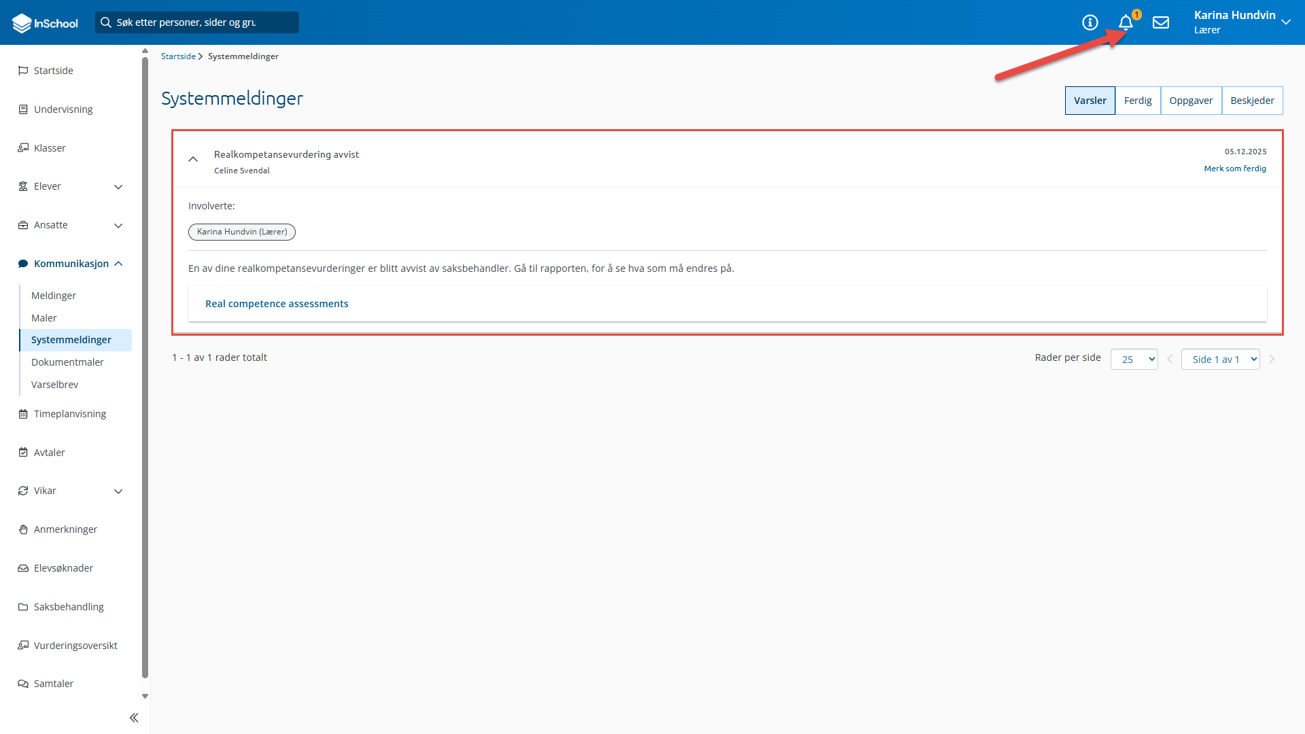Click the Elever sidebar icon
Screen dimensions: 1305x734
pyautogui.click(x=23, y=186)
